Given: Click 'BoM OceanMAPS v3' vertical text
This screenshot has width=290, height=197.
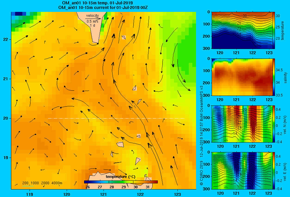Looking at the screenshot, I should [x=202, y=103].
